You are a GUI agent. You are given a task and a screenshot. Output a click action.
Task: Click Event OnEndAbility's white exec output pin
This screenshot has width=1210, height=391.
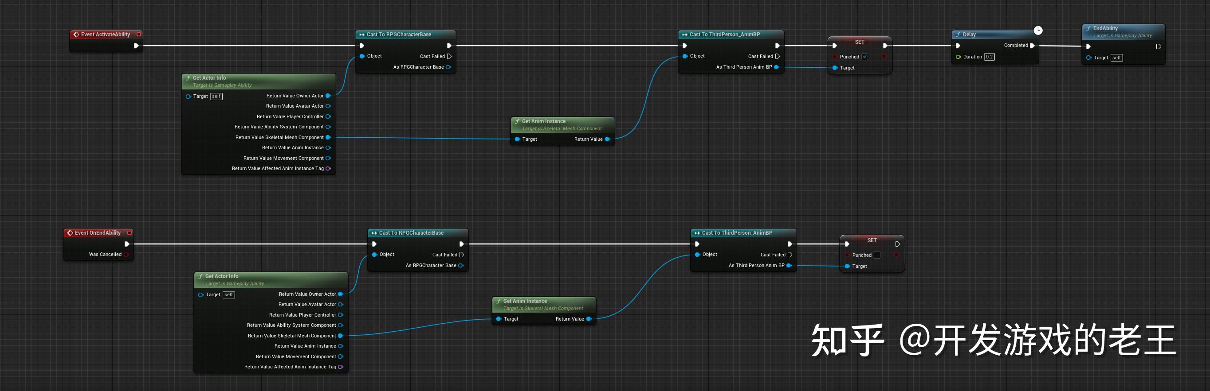[x=126, y=244]
